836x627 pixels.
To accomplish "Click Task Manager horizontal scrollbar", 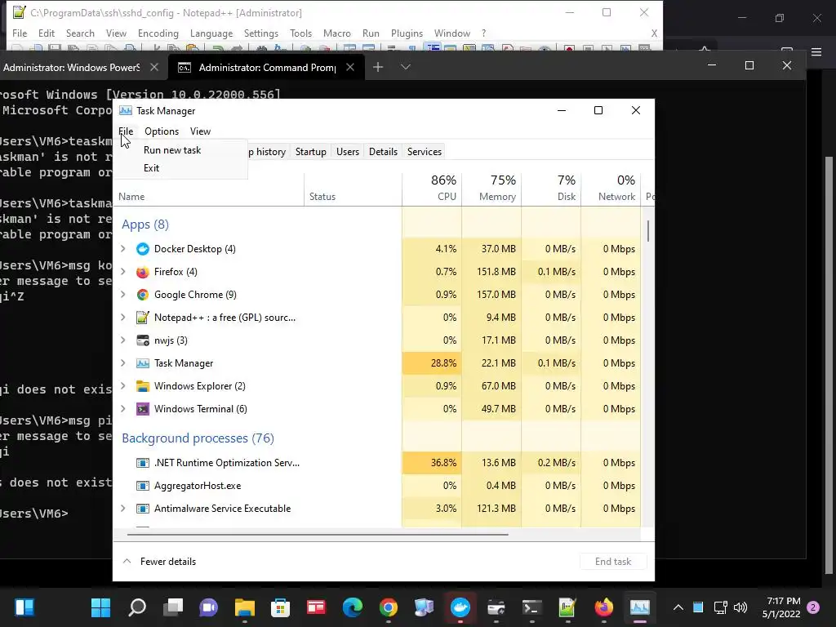I will [318, 534].
